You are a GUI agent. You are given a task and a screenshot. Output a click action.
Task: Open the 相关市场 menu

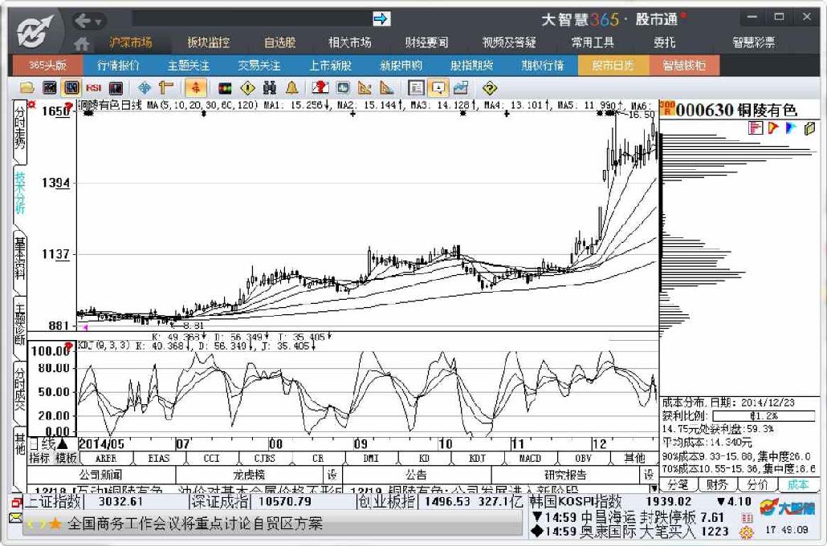(x=350, y=42)
